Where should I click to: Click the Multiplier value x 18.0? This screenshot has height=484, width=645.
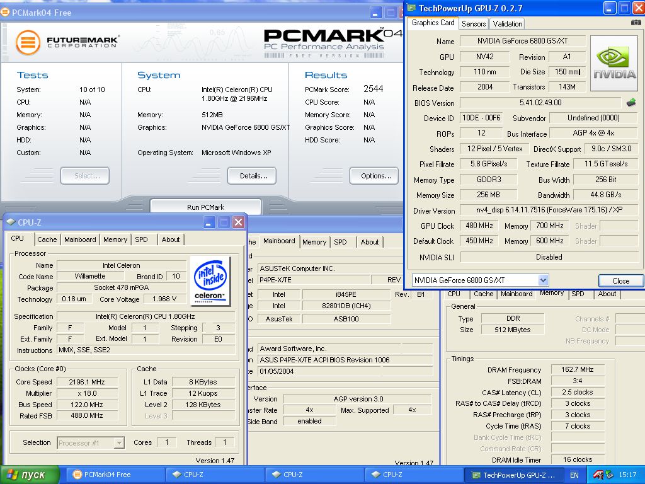87,393
